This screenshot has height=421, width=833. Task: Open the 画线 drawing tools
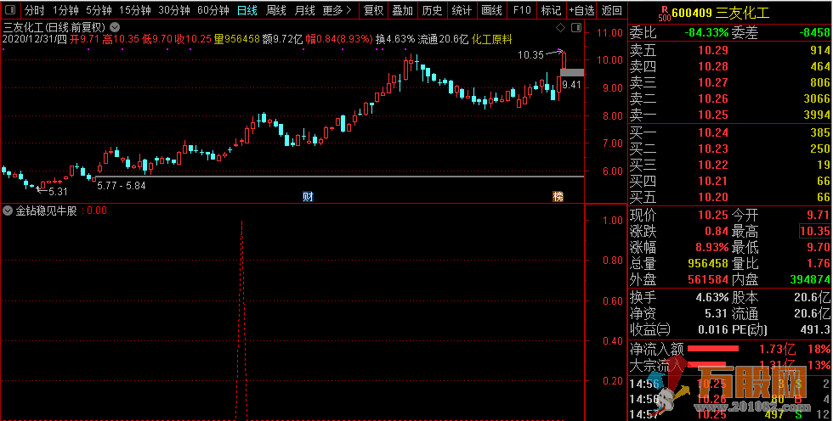[491, 10]
